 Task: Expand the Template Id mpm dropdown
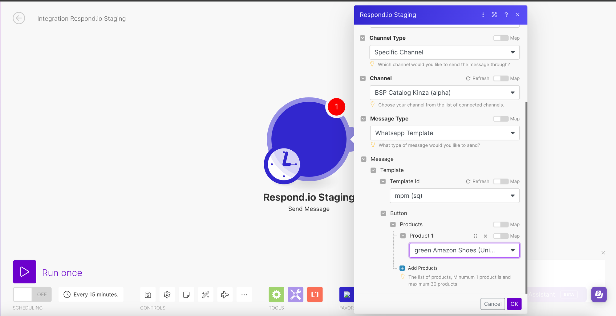[454, 196]
